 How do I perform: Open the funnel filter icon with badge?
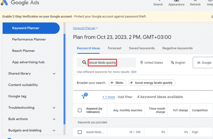click(x=84, y=96)
